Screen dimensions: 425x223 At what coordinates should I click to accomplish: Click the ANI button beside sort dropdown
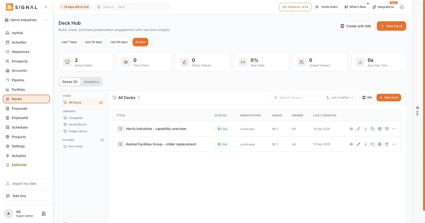point(367,98)
